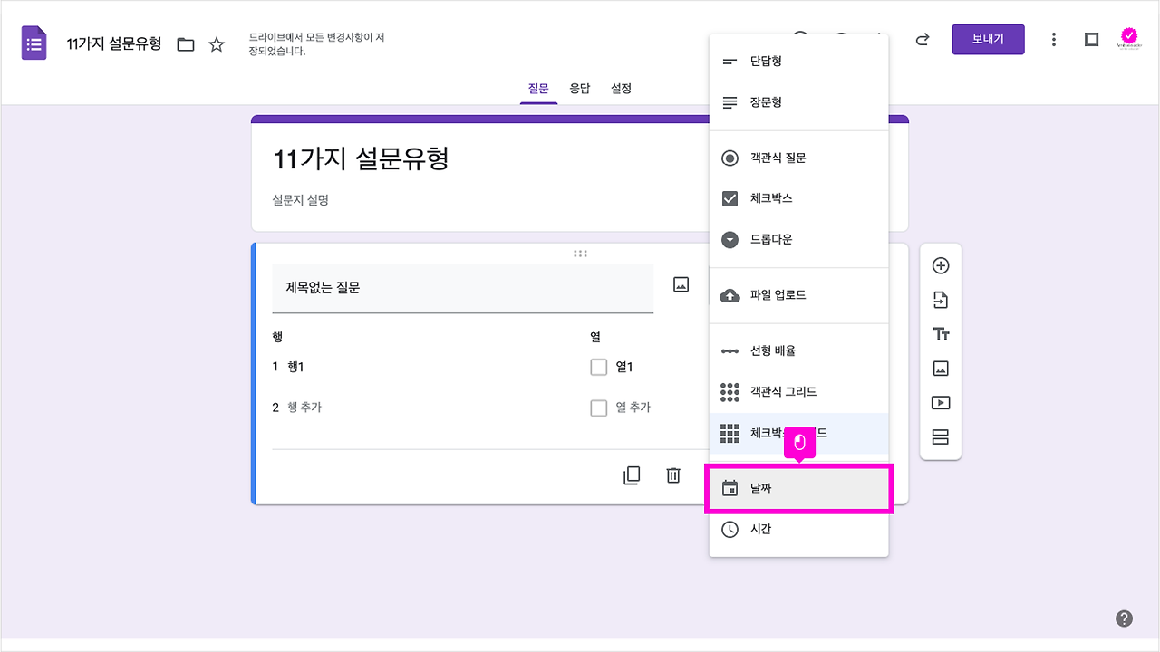
Task: Select the import questions icon in the sidebar
Action: pyautogui.click(x=941, y=299)
